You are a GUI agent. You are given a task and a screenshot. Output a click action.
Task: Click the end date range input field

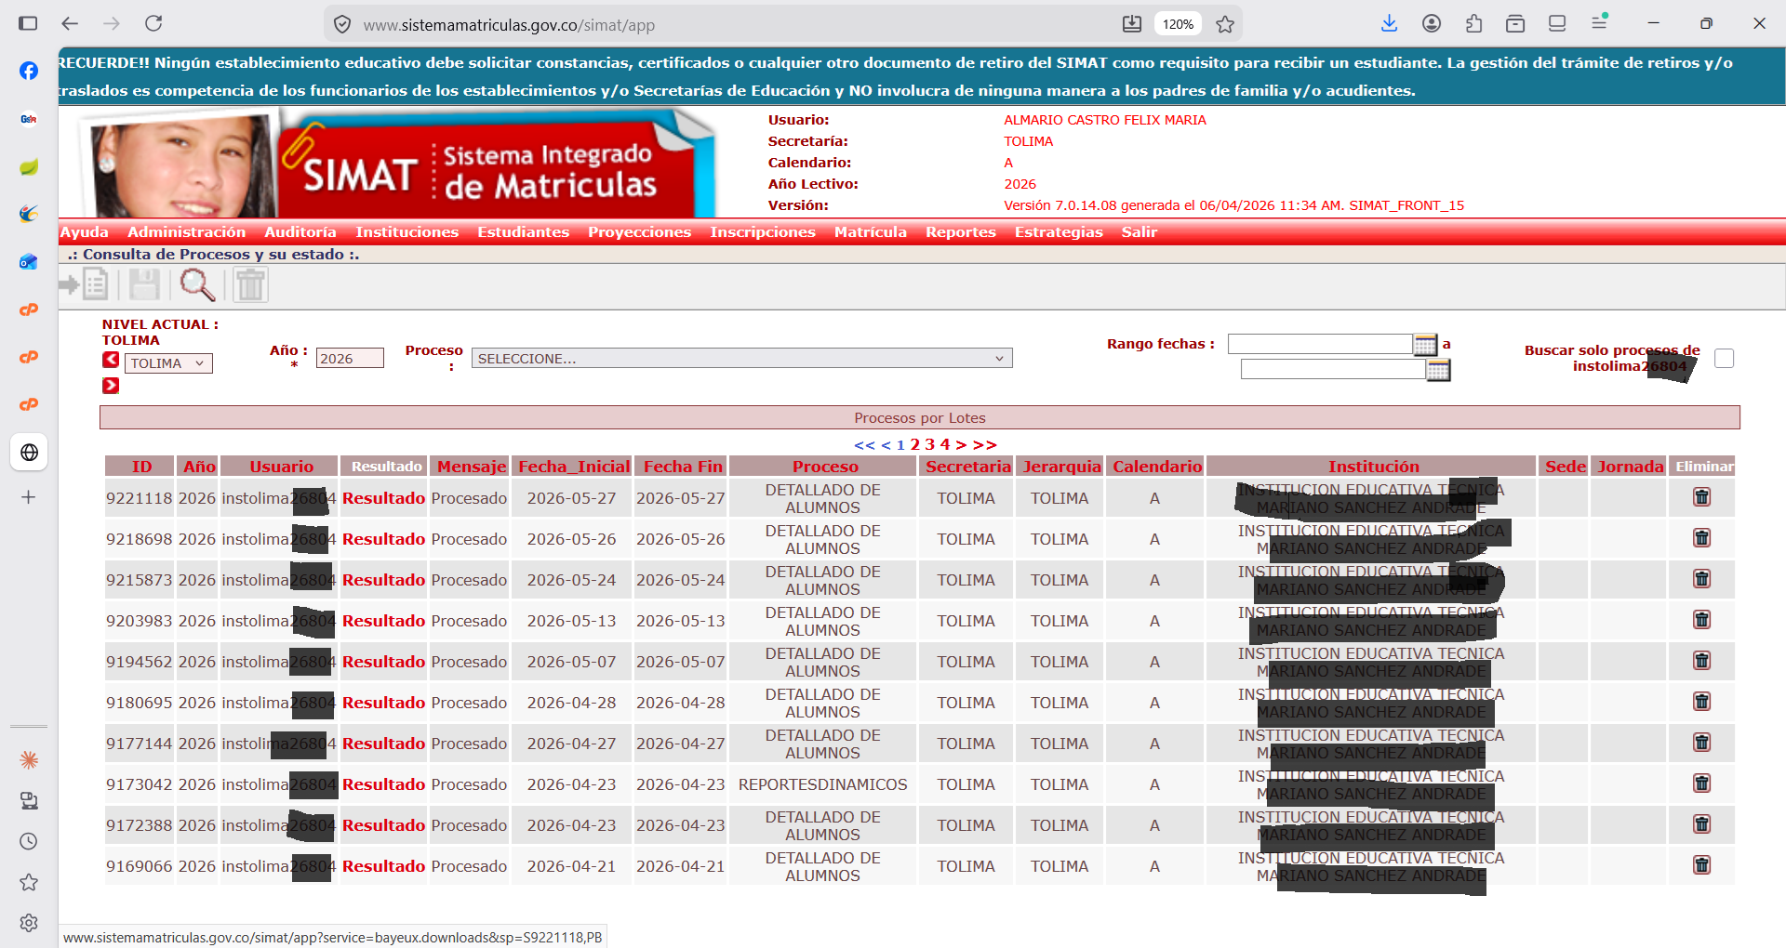pyautogui.click(x=1333, y=369)
